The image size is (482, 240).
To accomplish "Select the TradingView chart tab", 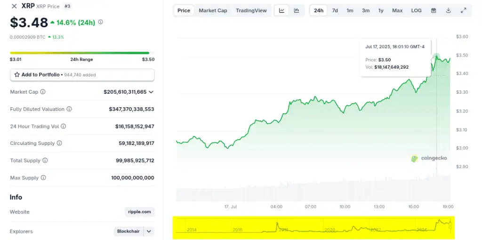I will click(x=251, y=10).
